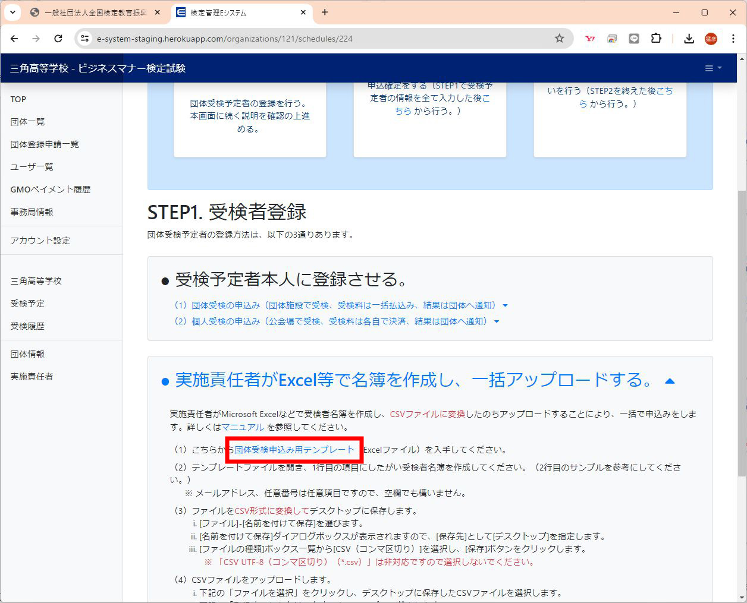Image resolution: width=747 pixels, height=603 pixels.
Task: Expand (1) 団体受検の申込み section
Action: point(341,305)
